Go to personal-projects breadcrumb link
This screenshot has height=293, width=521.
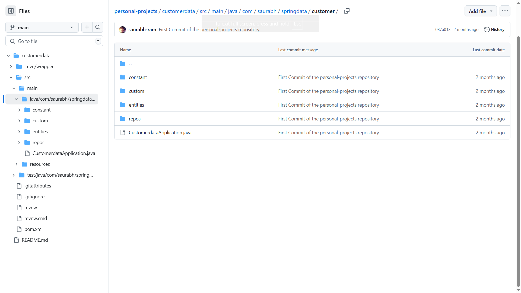click(x=136, y=11)
